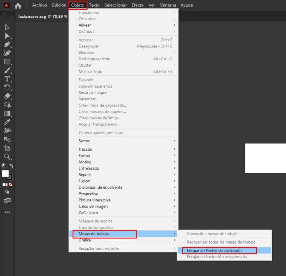The image size is (286, 276).
Task: Open drawing mode selector icon
Action: 7,192
